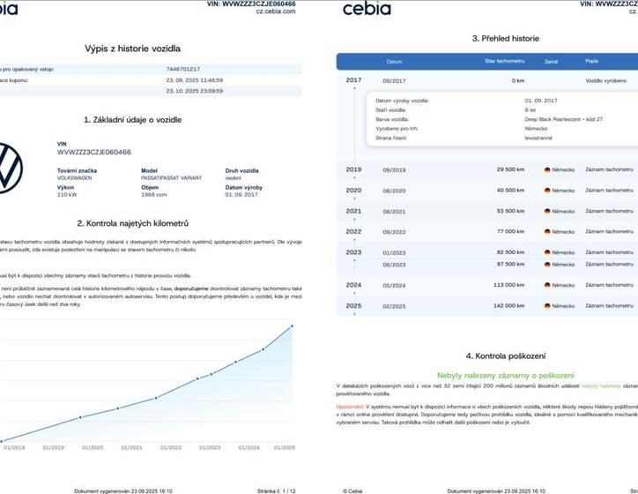Click the VIN number WVWZZZ3CZJE060466 under basic data
Image resolution: width=638 pixels, height=494 pixels.
93,152
